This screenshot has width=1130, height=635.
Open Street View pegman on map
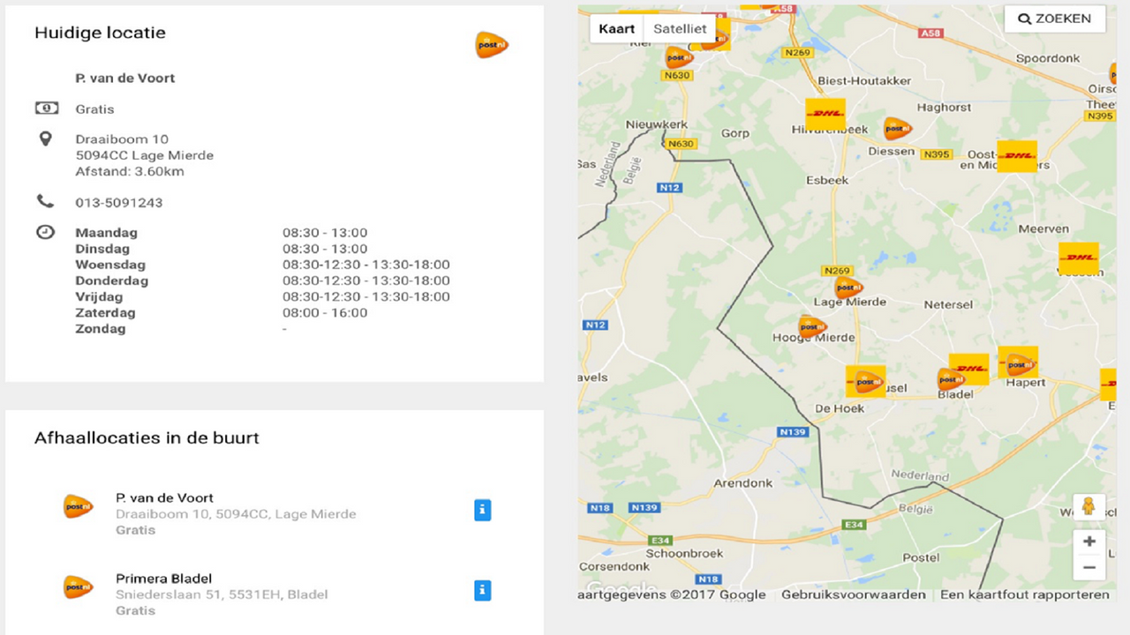click(1089, 506)
